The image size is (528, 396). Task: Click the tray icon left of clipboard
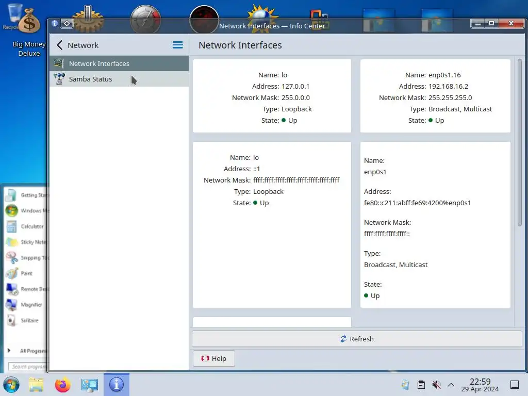coord(405,385)
